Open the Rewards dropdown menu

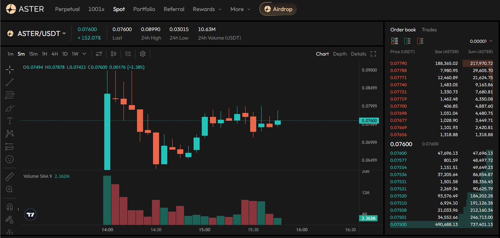[x=207, y=9]
